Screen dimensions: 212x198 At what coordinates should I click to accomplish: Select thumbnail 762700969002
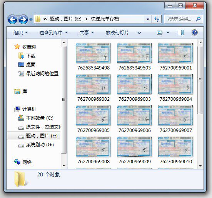(93, 88)
